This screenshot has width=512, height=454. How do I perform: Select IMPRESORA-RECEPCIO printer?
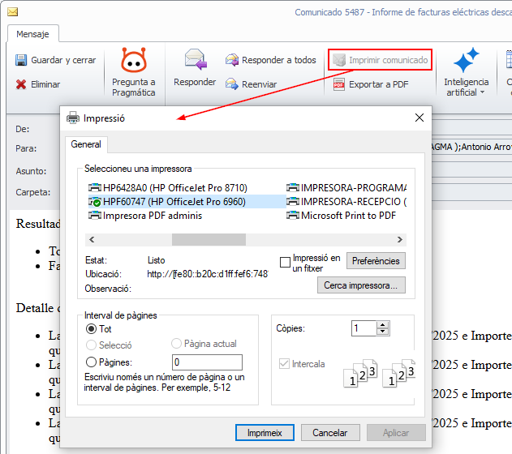tap(346, 202)
